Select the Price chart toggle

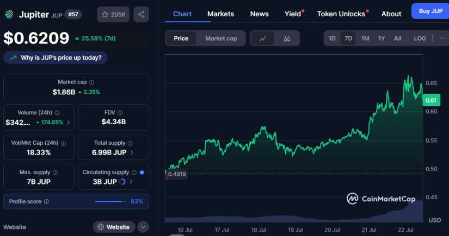[181, 39]
